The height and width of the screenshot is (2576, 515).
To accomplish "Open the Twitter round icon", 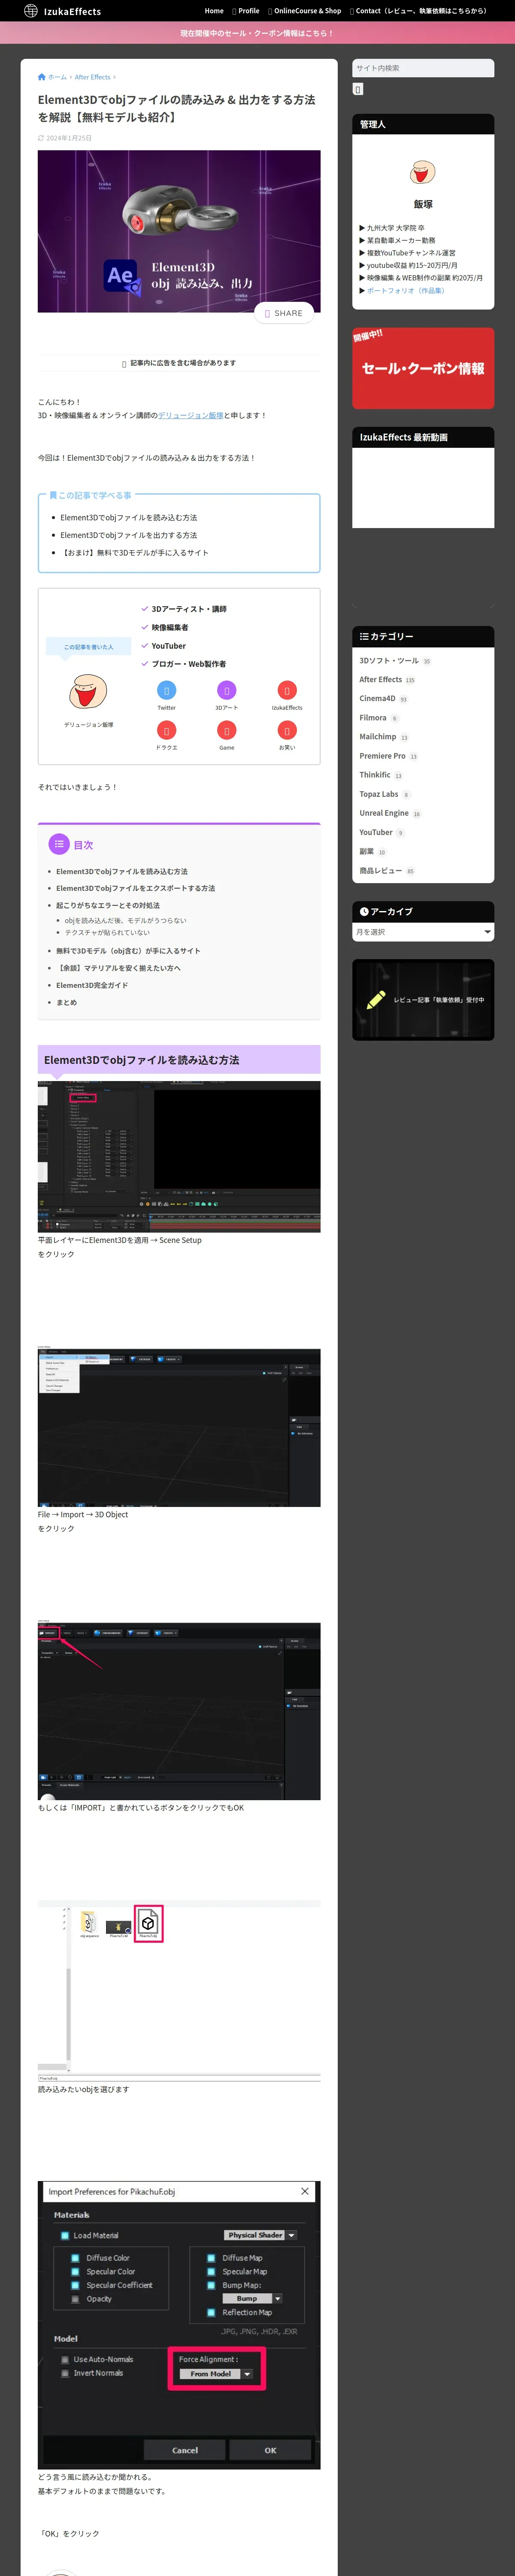I will pos(167,690).
